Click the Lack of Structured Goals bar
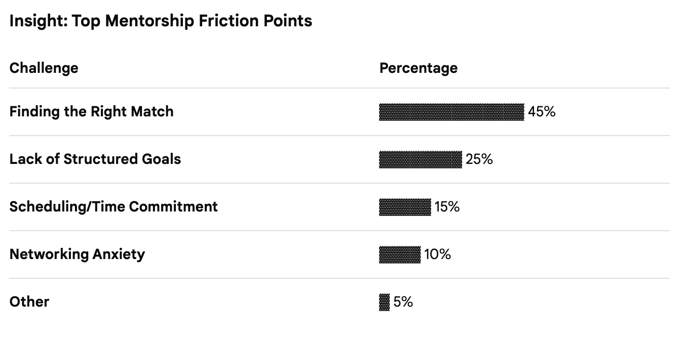 (x=421, y=159)
